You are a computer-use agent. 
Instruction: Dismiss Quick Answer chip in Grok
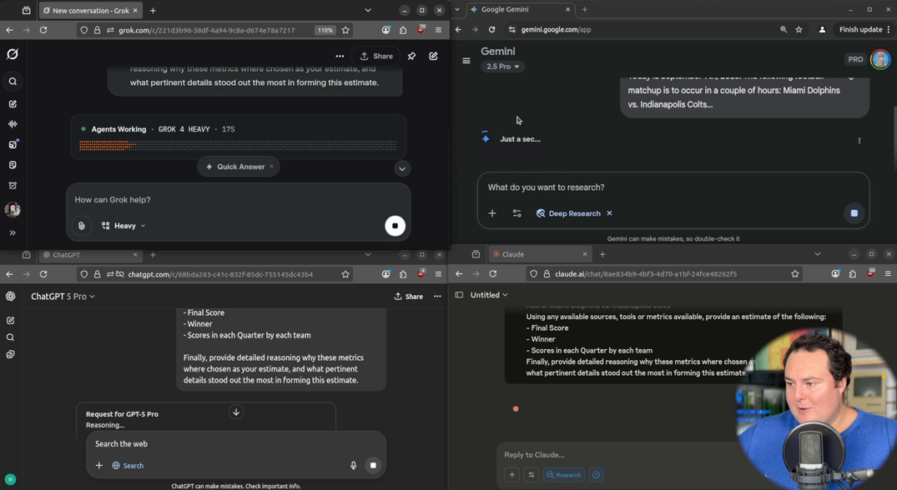point(272,167)
